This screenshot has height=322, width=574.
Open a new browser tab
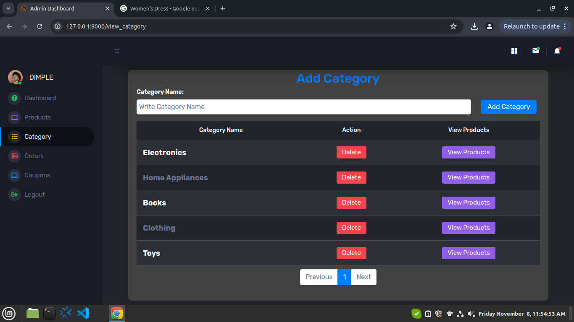223,8
